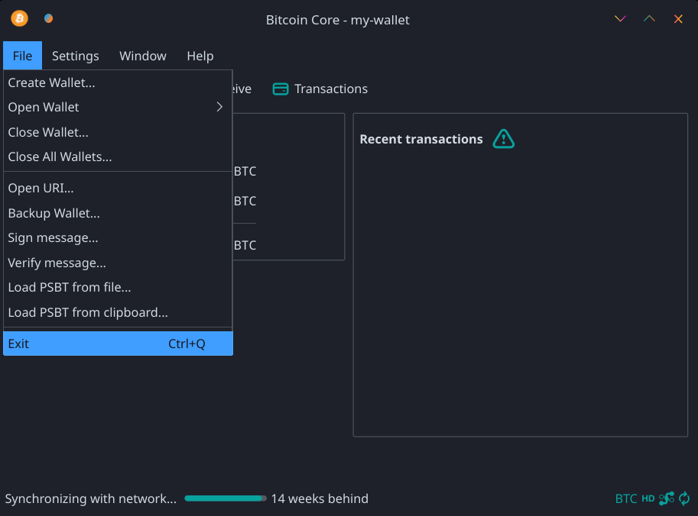Screen dimensions: 698x516
Task: Exit Bitcoin Core via the Exit entry
Action: pyautogui.click(x=19, y=343)
